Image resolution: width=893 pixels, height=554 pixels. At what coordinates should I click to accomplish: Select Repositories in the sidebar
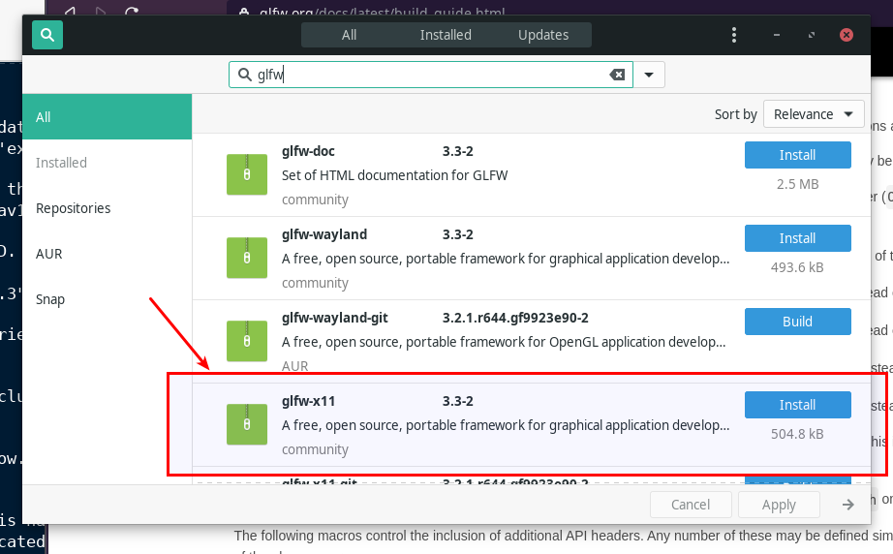(108, 208)
